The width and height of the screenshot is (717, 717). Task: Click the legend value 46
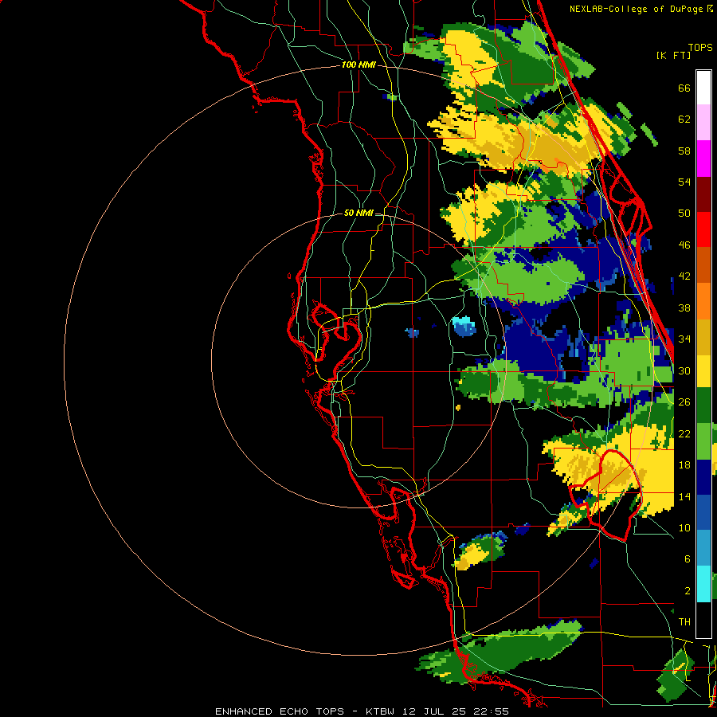click(684, 245)
